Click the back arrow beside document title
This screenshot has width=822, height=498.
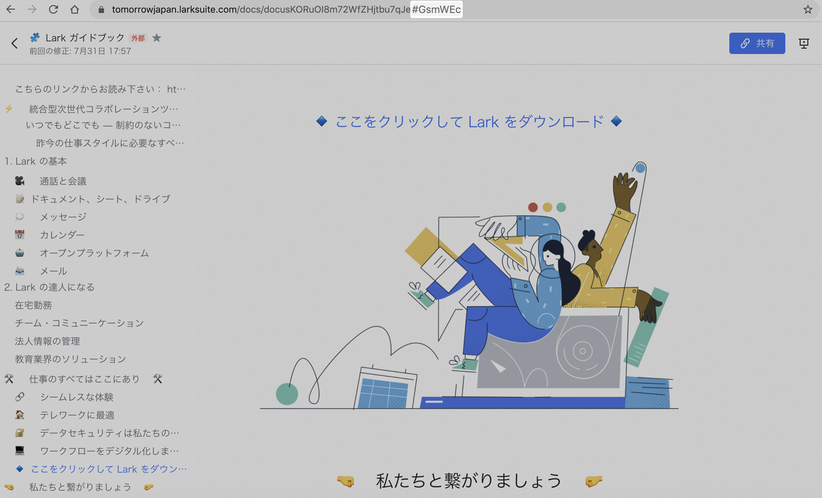pyautogui.click(x=14, y=44)
